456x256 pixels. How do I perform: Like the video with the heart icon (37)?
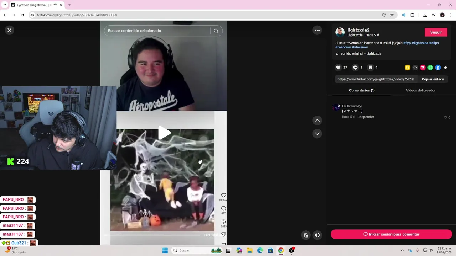(338, 68)
